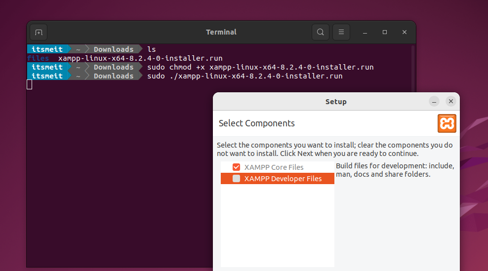Maximize the Terminal window
The width and height of the screenshot is (488, 271).
[x=385, y=32]
